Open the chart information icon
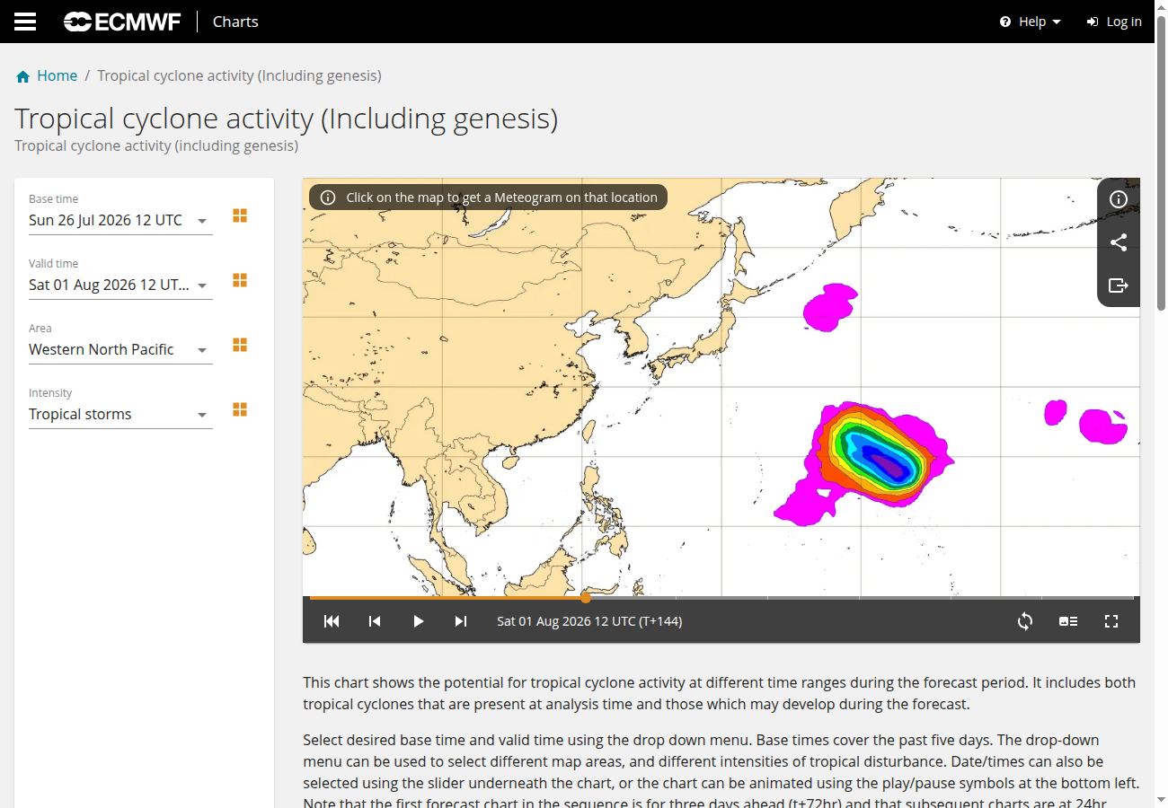 point(1119,199)
